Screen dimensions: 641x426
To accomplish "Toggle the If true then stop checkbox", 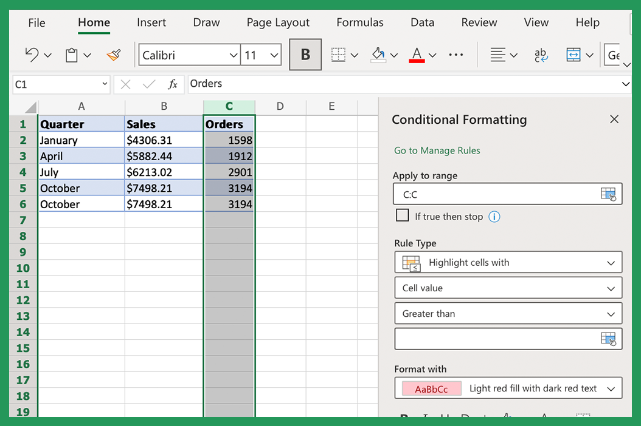I will tap(402, 215).
